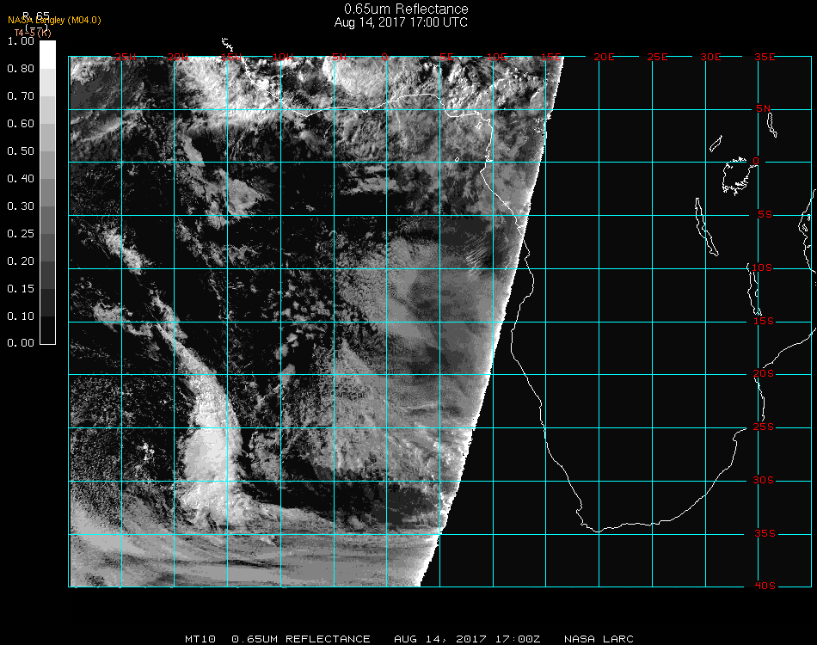
Task: Click the '1.00' colorbar scale value
Action: 21,41
